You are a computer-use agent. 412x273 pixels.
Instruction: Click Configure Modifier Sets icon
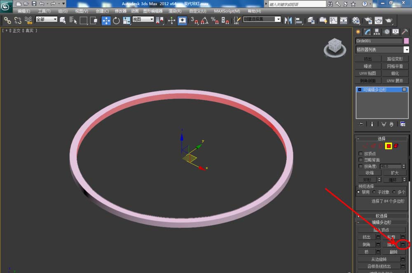pos(403,124)
